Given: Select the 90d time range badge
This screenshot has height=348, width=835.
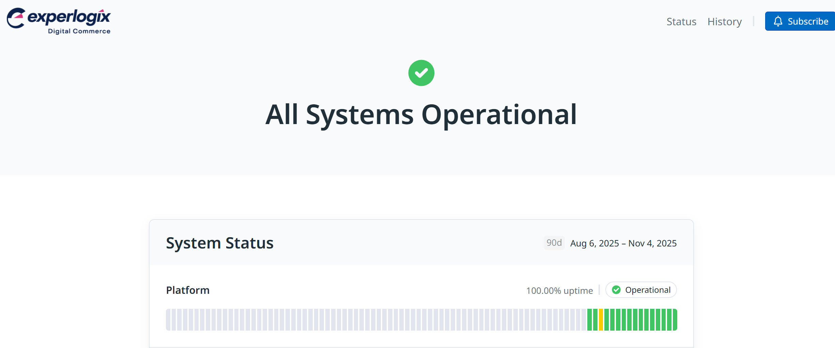Looking at the screenshot, I should (x=554, y=243).
